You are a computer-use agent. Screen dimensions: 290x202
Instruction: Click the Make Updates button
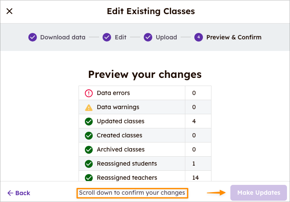(x=259, y=193)
